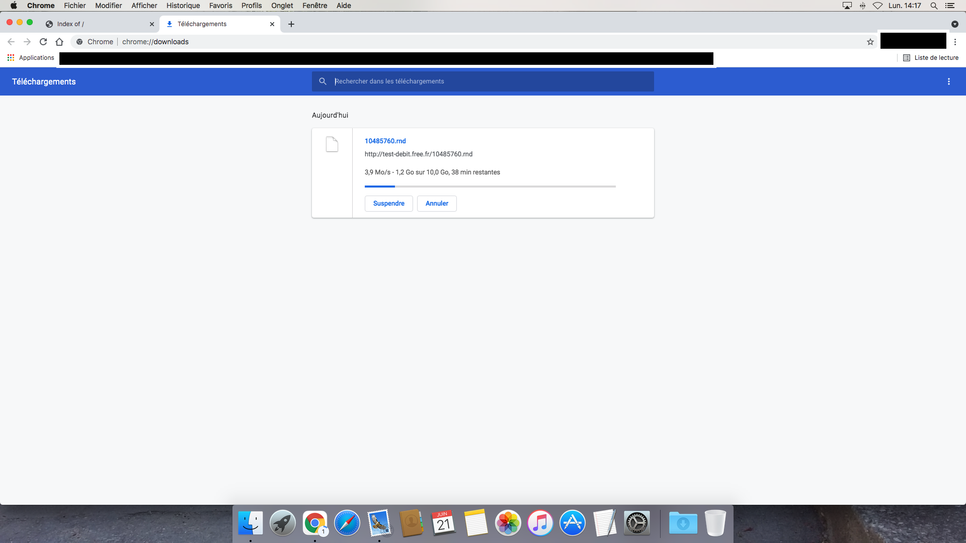Click the clock showing Lun. 14:17

click(x=905, y=6)
